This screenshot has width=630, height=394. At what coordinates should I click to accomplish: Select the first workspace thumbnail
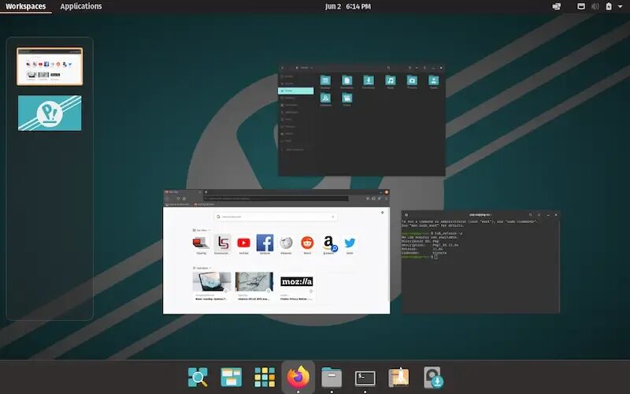[50, 66]
